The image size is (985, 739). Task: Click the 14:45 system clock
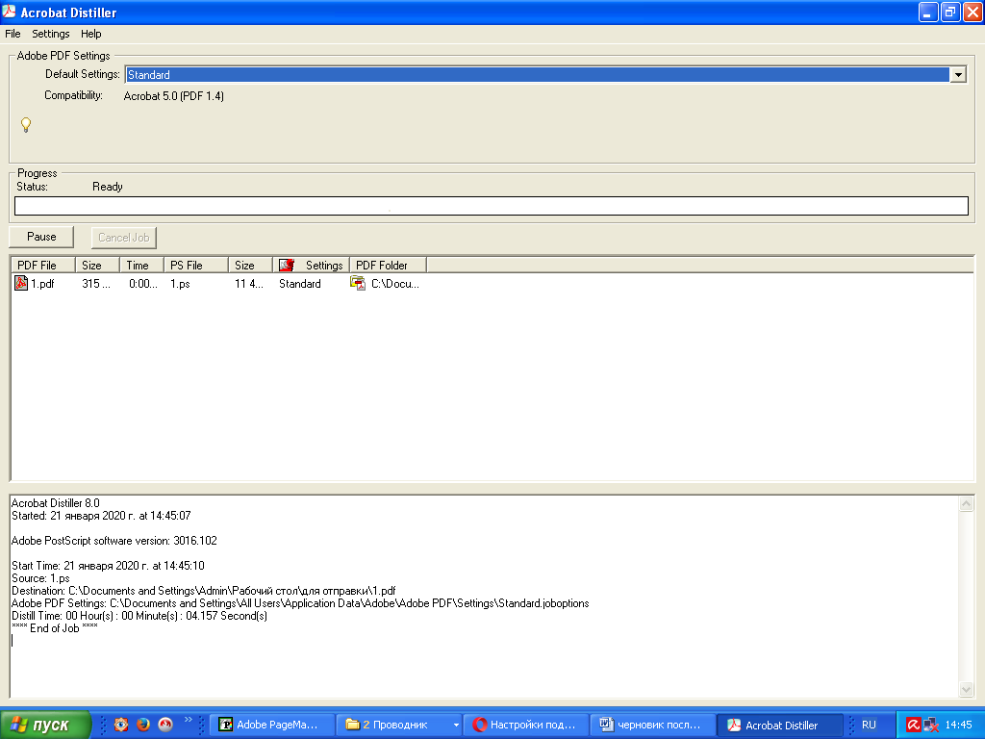pos(959,725)
